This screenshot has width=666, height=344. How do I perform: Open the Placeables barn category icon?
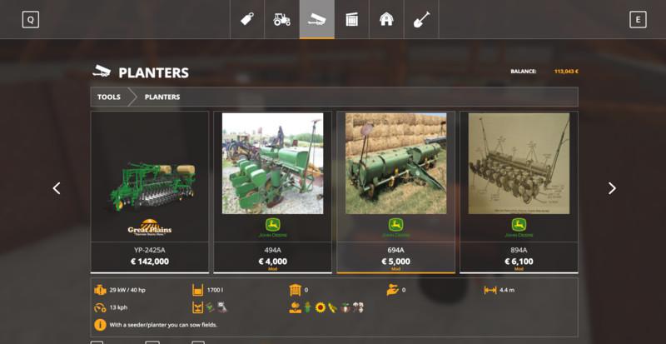pyautogui.click(x=387, y=19)
